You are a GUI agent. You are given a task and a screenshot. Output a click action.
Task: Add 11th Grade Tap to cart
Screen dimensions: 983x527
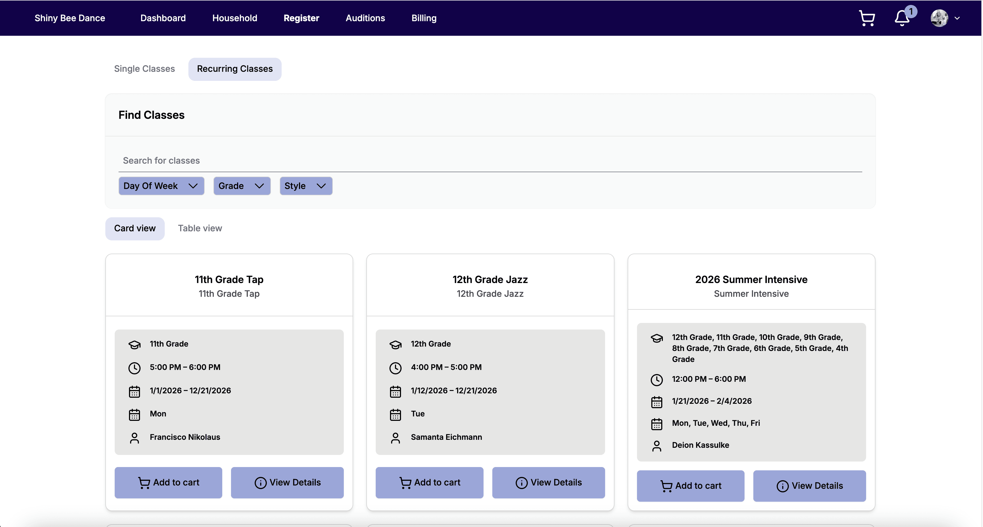(x=168, y=482)
